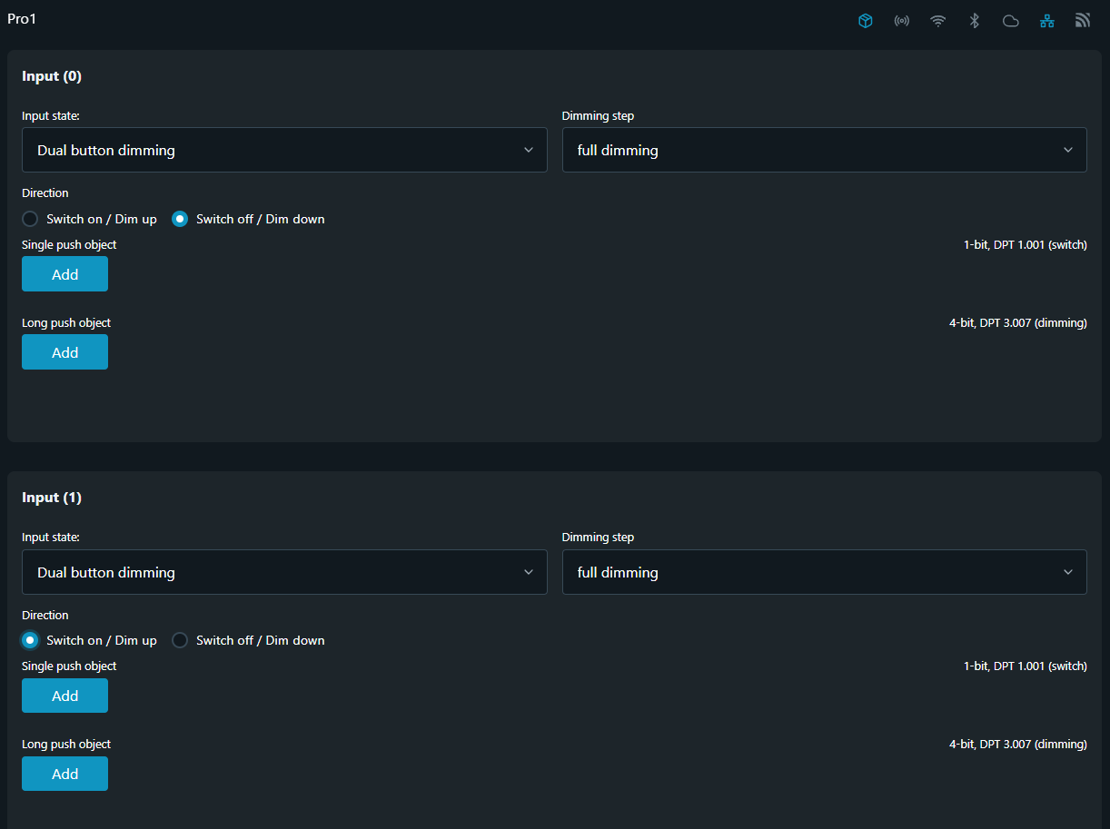Select Switch on / Dim up for Input (0)

tap(31, 219)
